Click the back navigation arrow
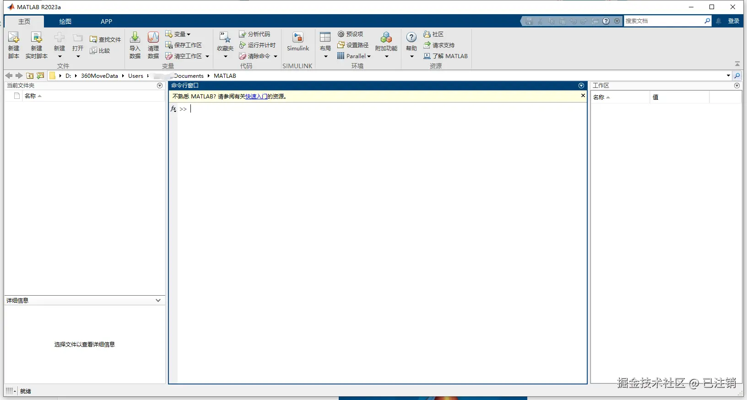 point(9,76)
